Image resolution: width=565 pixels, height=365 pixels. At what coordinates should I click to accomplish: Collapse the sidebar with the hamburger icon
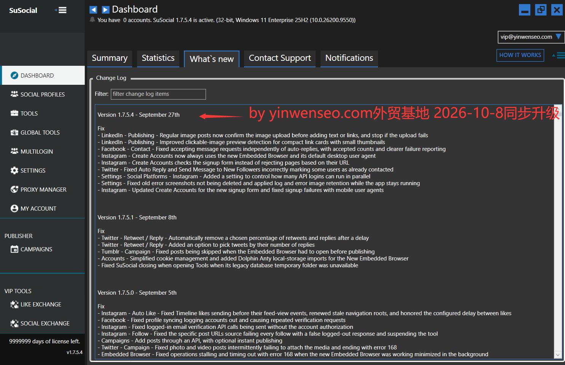tap(61, 10)
